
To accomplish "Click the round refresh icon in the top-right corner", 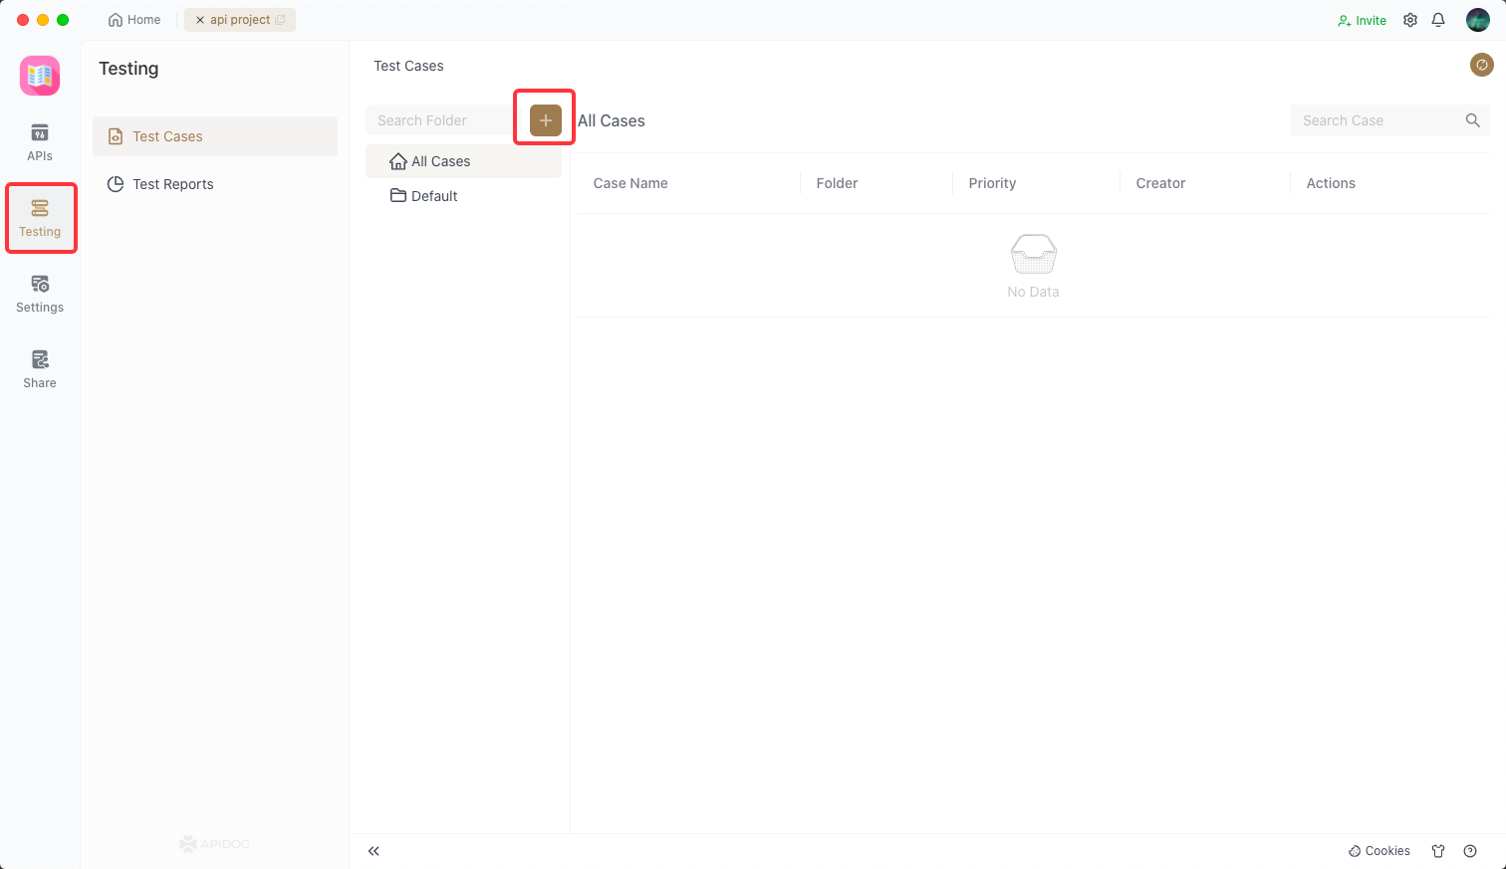I will [x=1482, y=65].
